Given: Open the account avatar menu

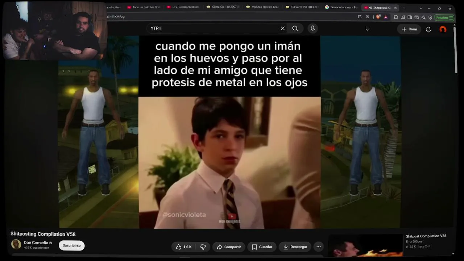Looking at the screenshot, I should (x=443, y=29).
